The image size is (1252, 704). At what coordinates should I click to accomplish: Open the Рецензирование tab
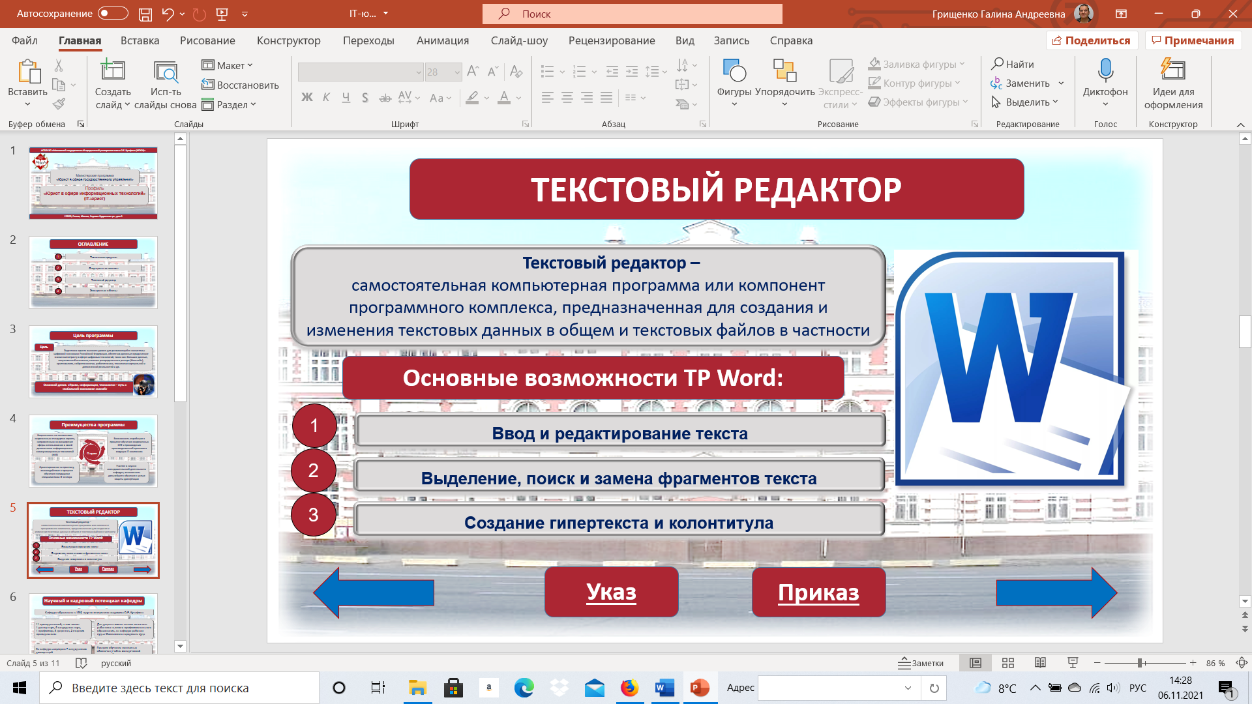click(x=612, y=40)
